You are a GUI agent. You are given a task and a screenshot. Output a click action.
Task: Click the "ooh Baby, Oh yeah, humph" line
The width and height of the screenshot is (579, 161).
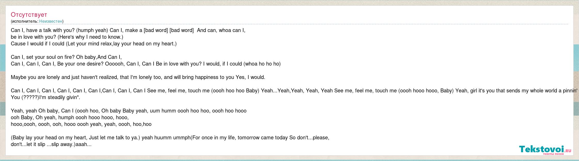(x=70, y=117)
